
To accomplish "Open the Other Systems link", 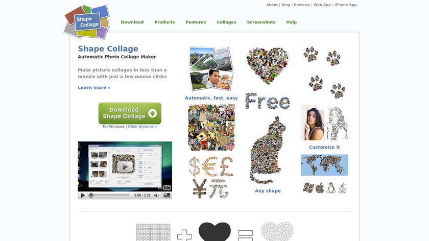I will pyautogui.click(x=142, y=127).
